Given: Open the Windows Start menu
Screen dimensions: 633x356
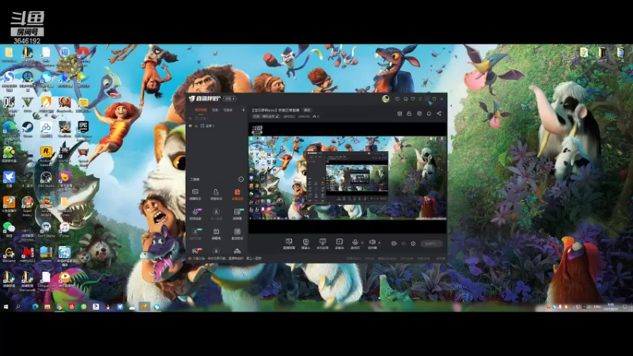Looking at the screenshot, I should [x=6, y=307].
